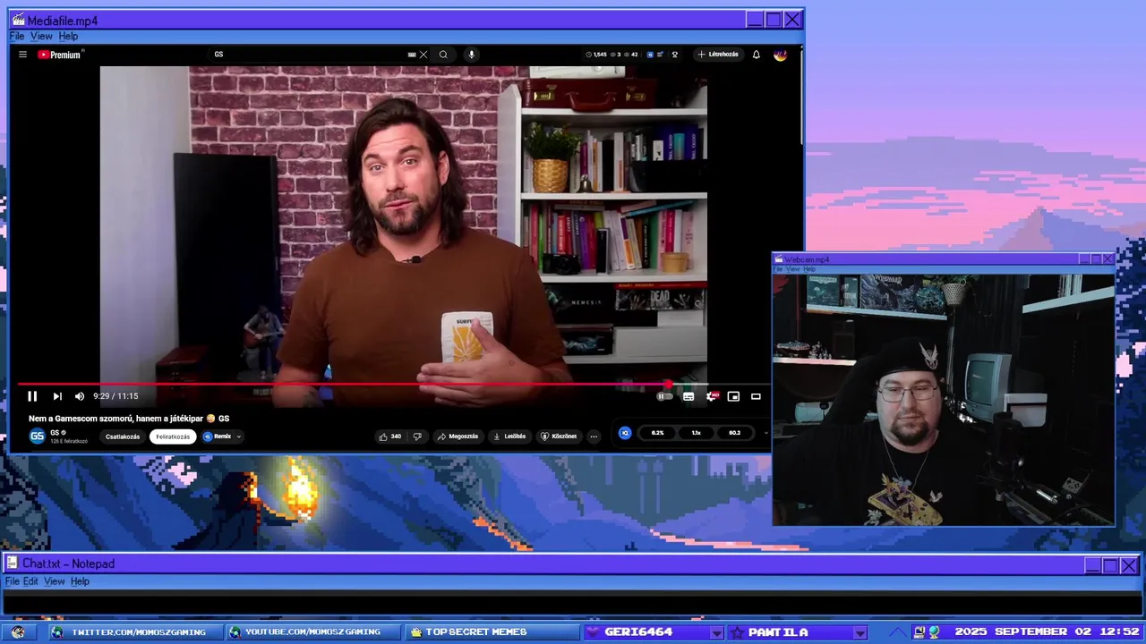Open the blue extension icon in YouTube header
The height and width of the screenshot is (644, 1146).
(650, 55)
